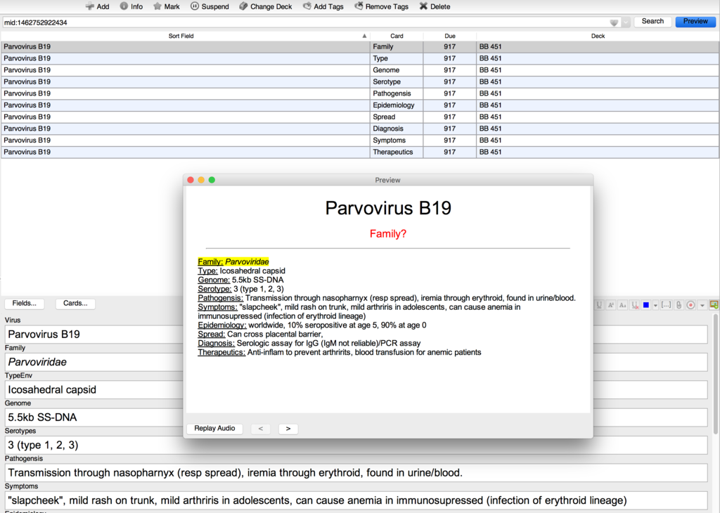Click the blue text color swatch
This screenshot has width=720, height=513.
[646, 305]
